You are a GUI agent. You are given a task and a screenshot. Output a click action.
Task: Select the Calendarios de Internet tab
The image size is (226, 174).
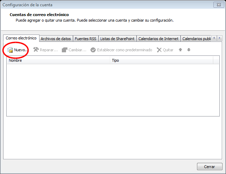[x=158, y=39]
